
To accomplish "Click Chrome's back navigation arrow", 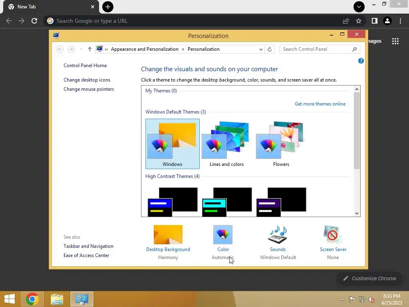I will 9,21.
